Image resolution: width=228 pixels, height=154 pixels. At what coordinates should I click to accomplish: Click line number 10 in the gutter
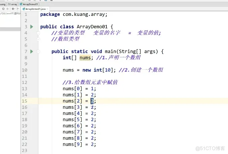pos(25,70)
